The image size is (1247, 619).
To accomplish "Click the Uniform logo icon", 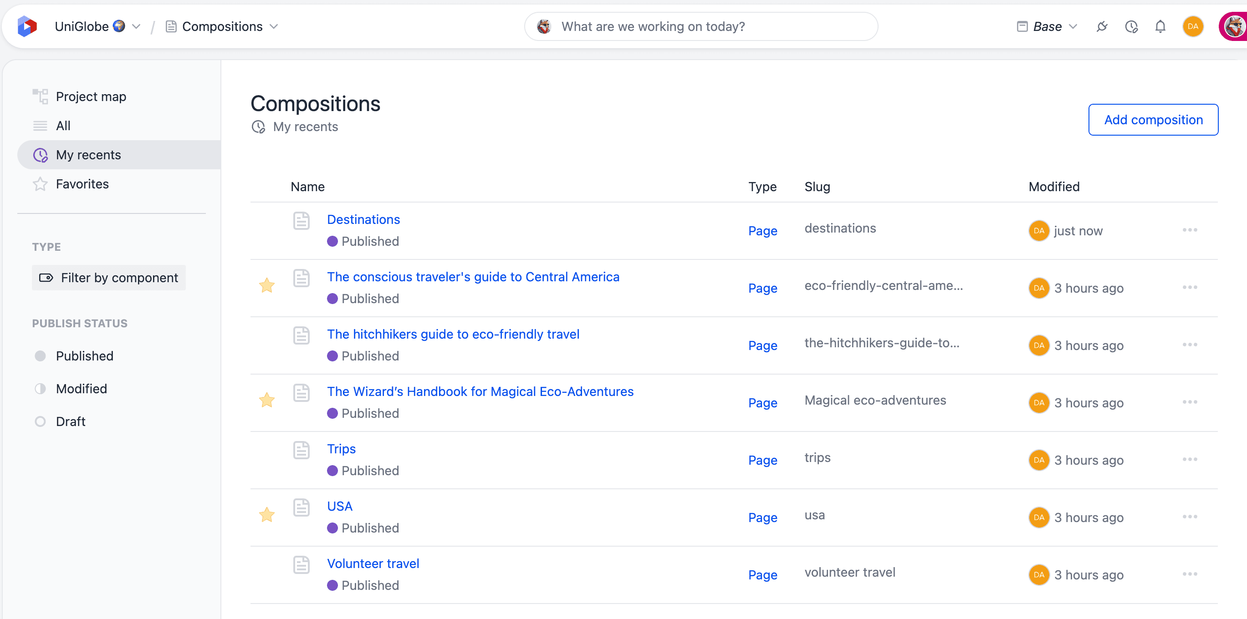I will tap(27, 26).
